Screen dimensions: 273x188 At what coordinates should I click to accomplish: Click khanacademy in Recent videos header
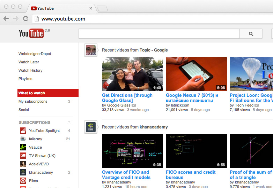[x=154, y=127]
